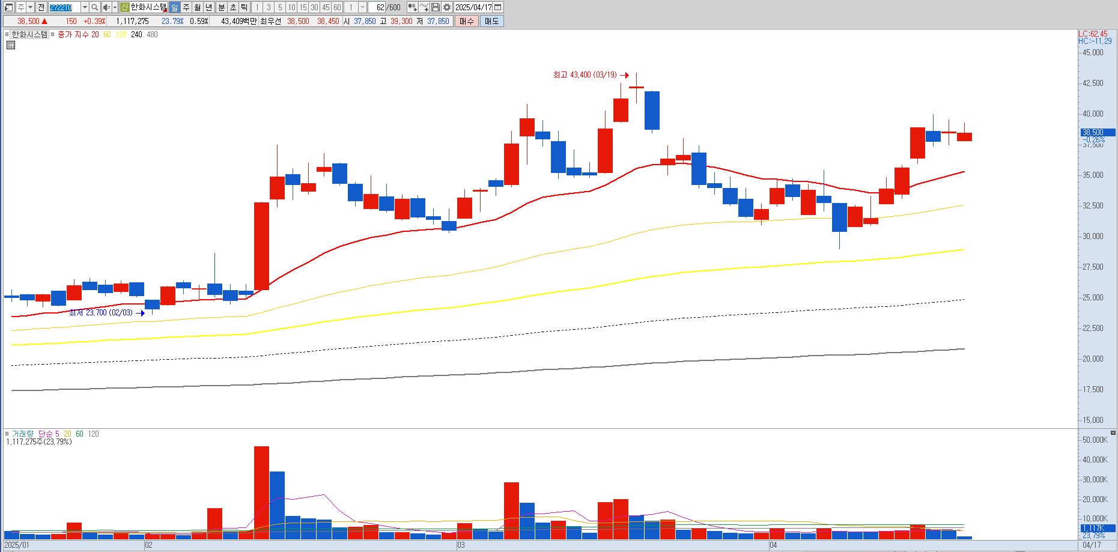Open chart settings gear icon
1118x552 pixels.
446,7
